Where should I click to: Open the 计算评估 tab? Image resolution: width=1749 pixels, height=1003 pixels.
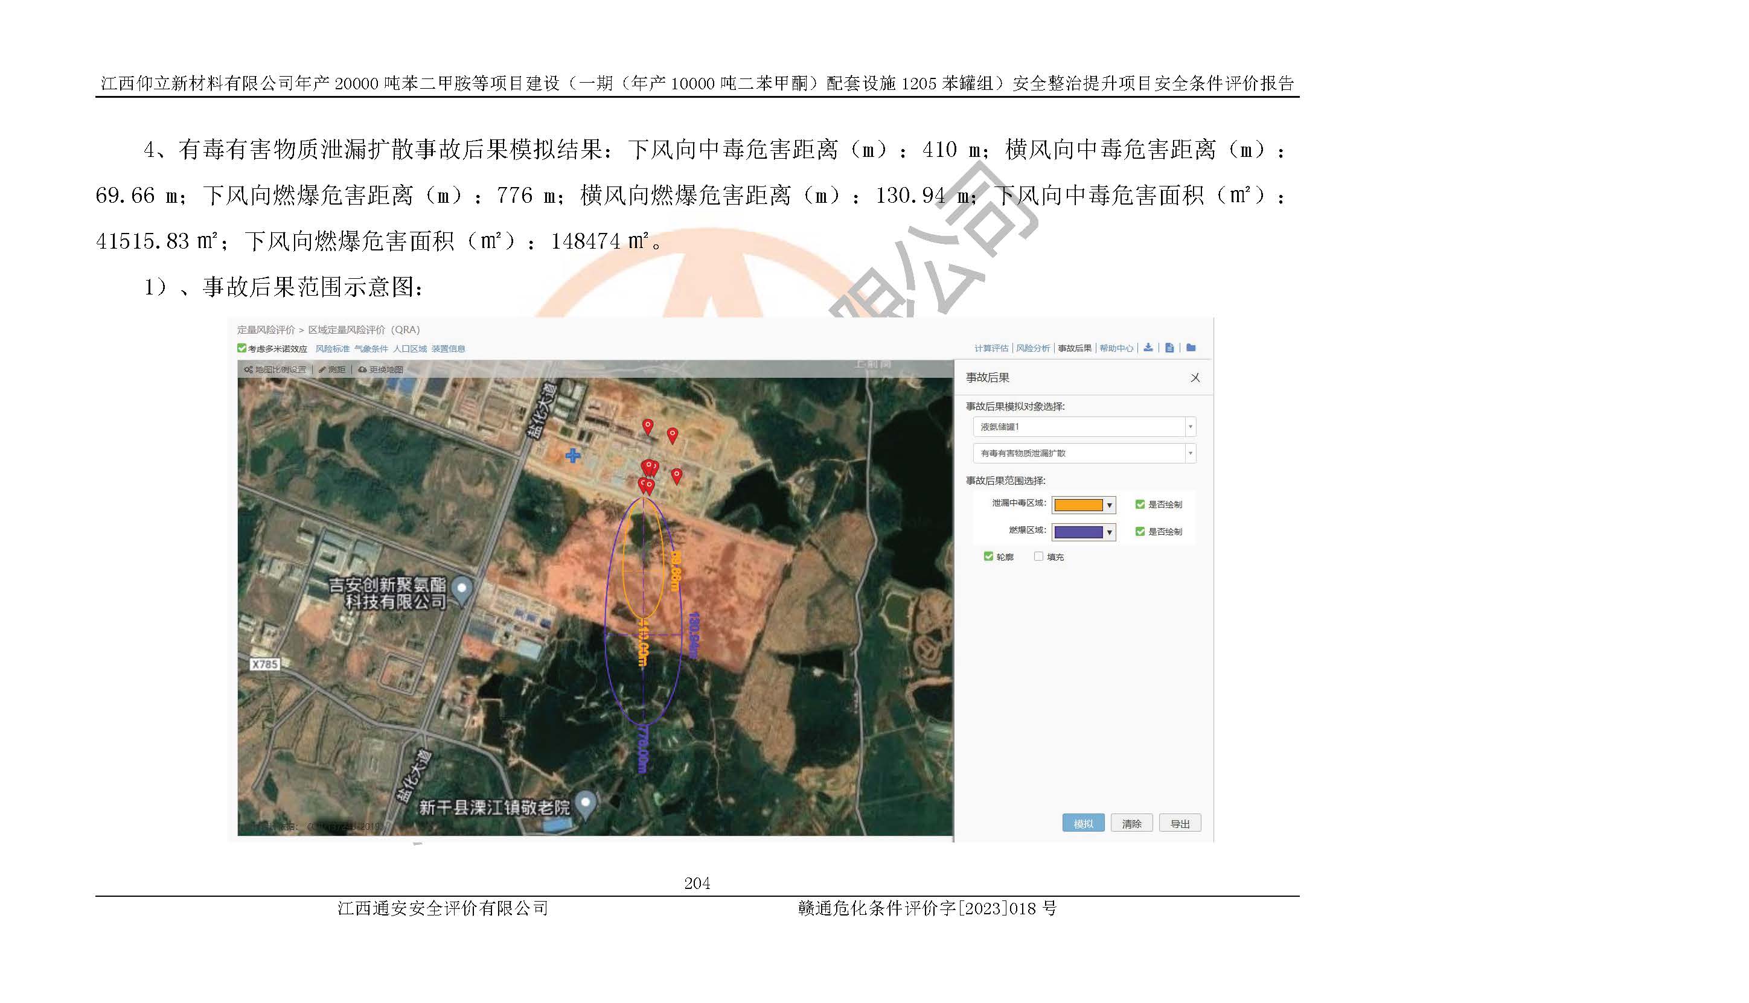(991, 349)
